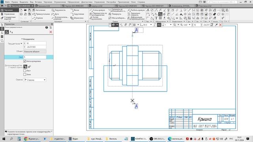Select the Управление toolset button
The height and width of the screenshot is (142, 253).
coord(9,14)
